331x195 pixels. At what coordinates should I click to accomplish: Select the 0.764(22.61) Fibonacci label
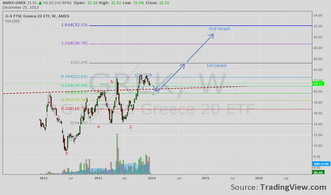[74, 77]
